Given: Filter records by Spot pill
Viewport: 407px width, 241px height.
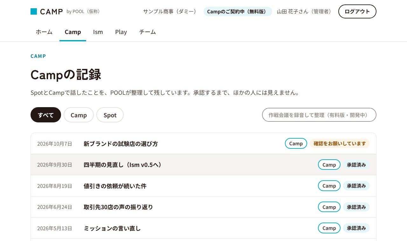Looking at the screenshot, I should tap(110, 115).
